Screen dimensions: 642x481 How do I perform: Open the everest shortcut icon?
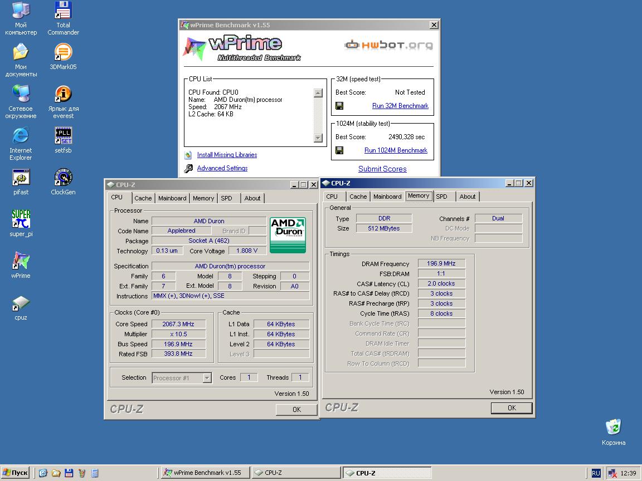coord(63,102)
